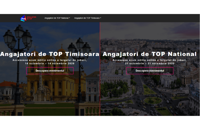Click the National subtitle about targului de joburi
Viewport: 200px width, 130px height.
coord(150,60)
